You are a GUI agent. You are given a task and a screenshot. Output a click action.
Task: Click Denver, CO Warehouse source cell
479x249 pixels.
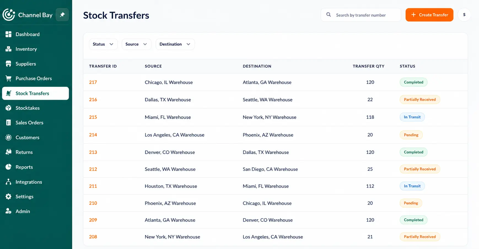click(x=170, y=152)
